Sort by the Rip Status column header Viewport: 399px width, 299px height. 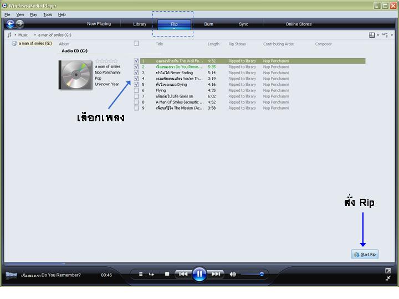click(237, 44)
